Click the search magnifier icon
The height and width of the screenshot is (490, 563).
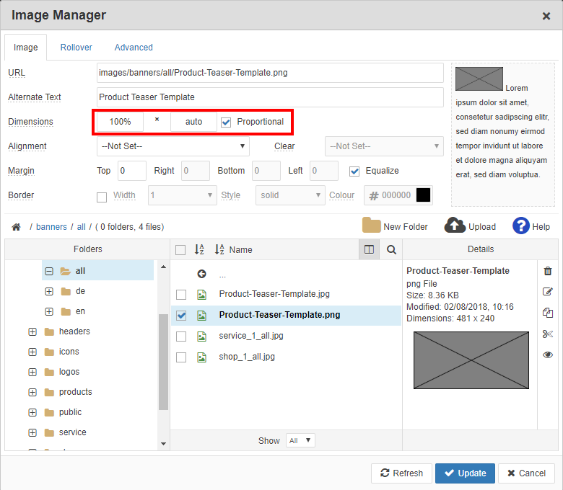click(x=391, y=249)
